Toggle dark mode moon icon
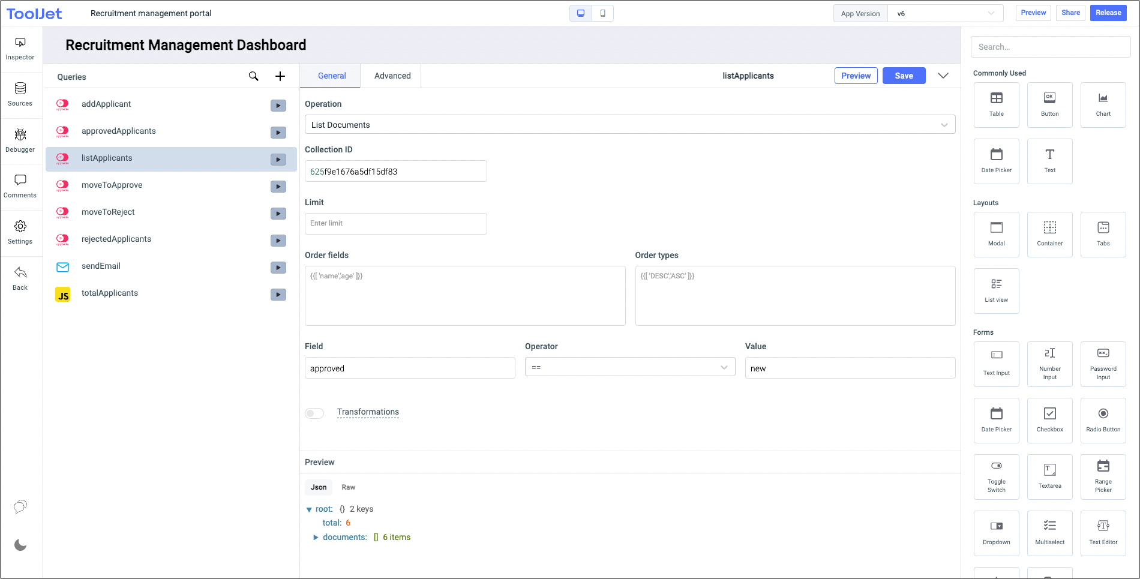The image size is (1140, 579). point(20,545)
